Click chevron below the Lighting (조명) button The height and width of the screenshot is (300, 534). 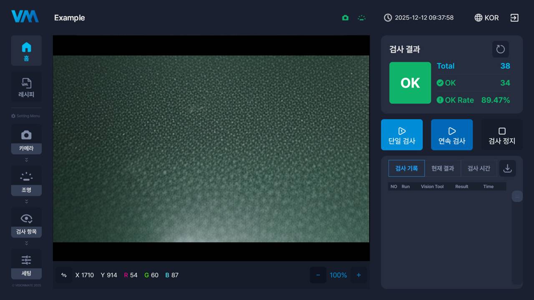tap(26, 201)
